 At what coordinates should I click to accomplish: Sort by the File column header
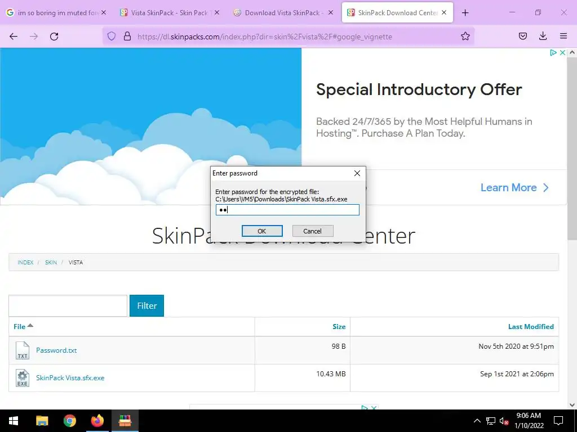(x=23, y=326)
